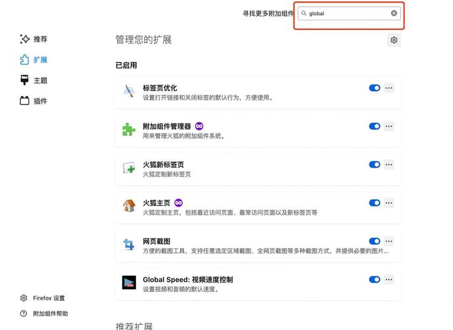This screenshot has height=330, width=453.
Task: Click the question mark icon next to 附加组件帮助
Action: [24, 313]
